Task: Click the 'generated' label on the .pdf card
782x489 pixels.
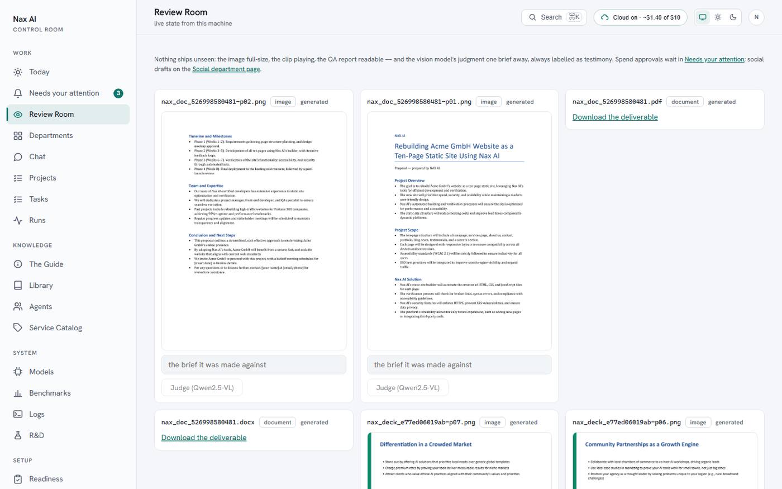Action: click(x=722, y=102)
